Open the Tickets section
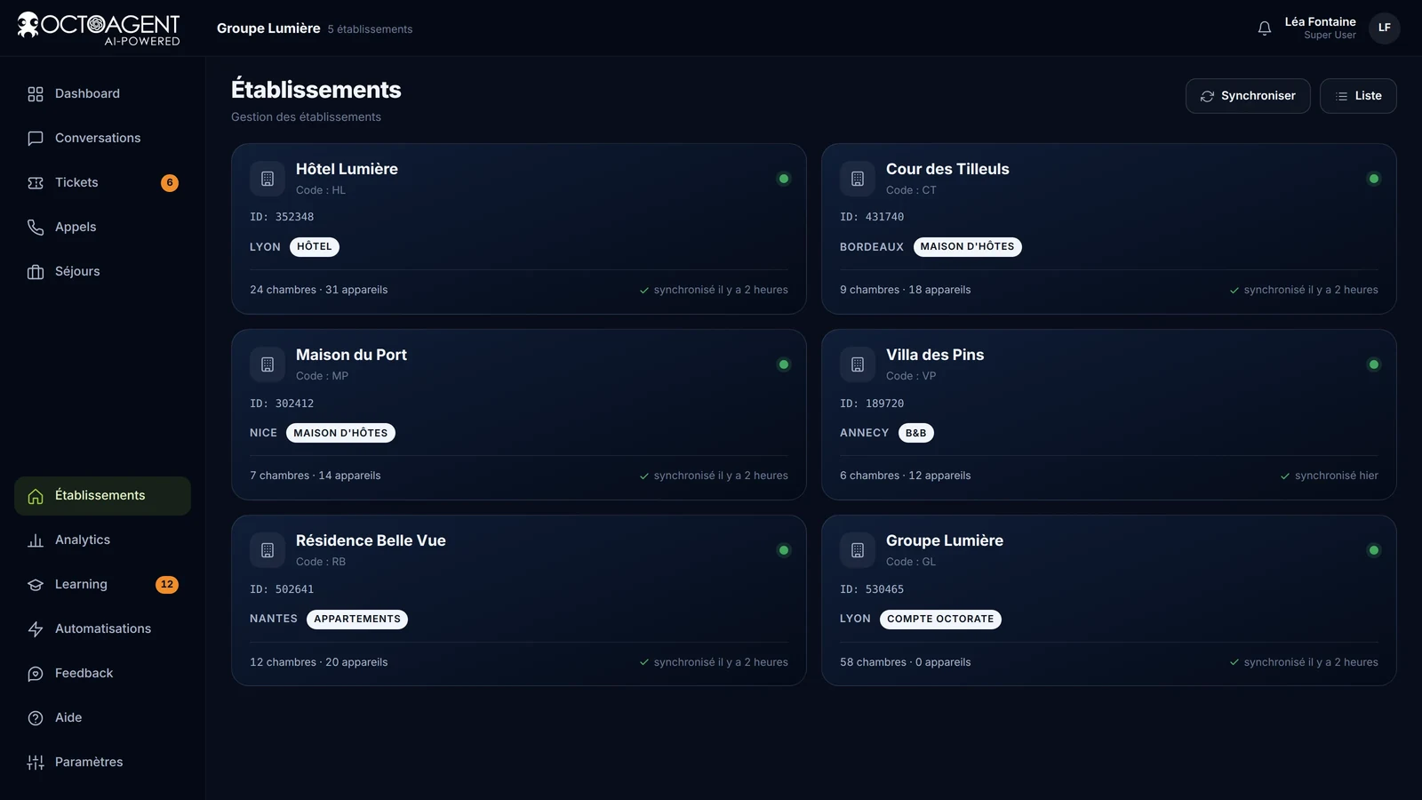Viewport: 1422px width, 800px height. point(102,183)
